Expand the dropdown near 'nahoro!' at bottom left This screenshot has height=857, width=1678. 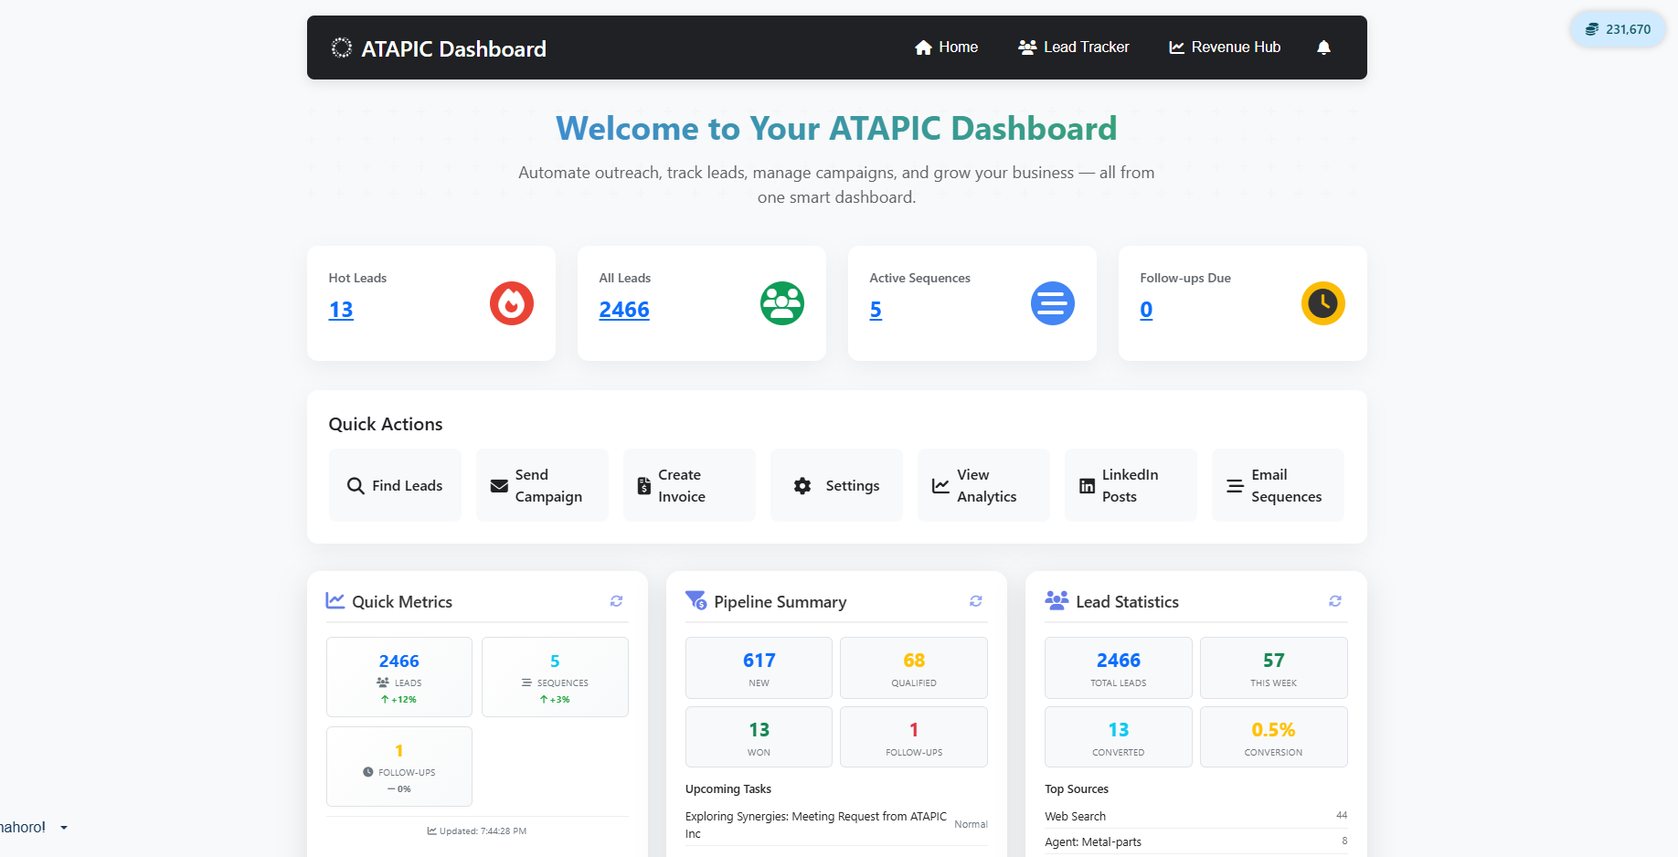pos(63,828)
